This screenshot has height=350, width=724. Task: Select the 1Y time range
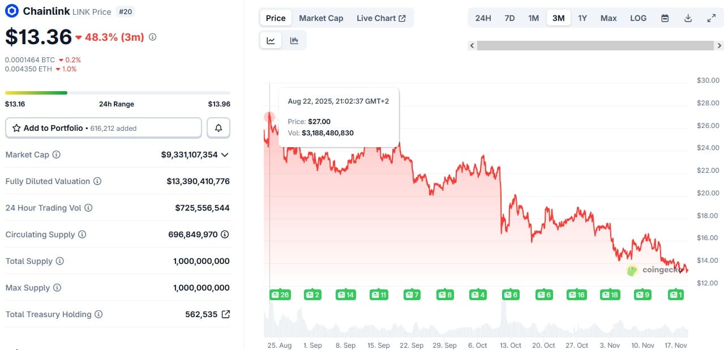click(x=582, y=18)
